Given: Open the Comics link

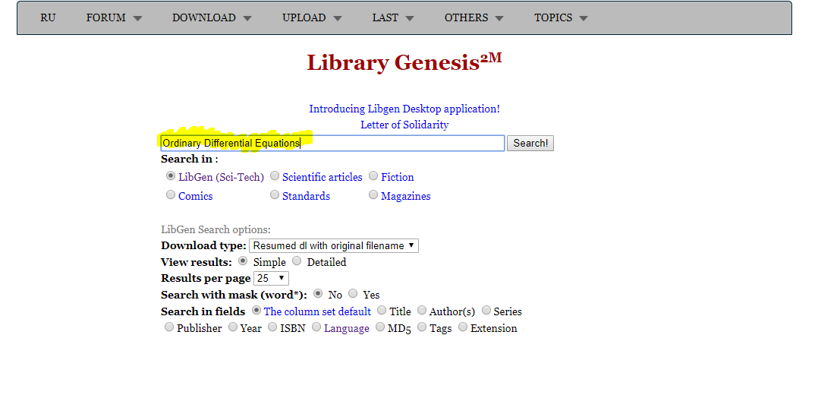Looking at the screenshot, I should tap(196, 196).
